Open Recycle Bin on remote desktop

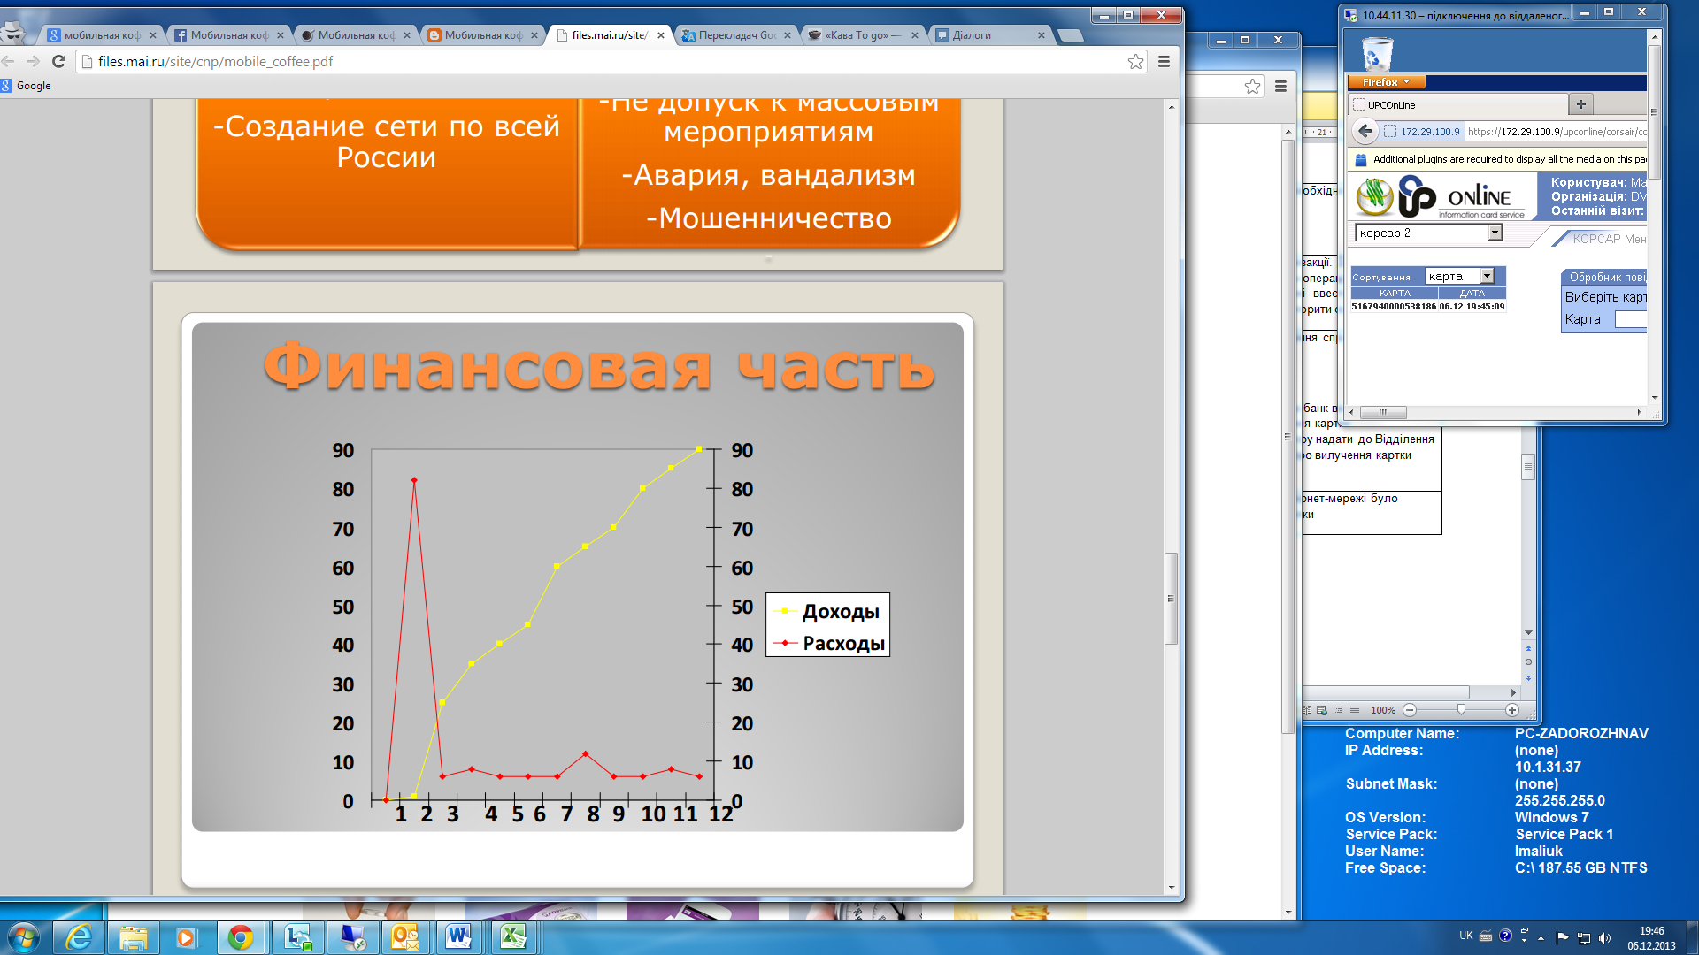click(x=1376, y=53)
